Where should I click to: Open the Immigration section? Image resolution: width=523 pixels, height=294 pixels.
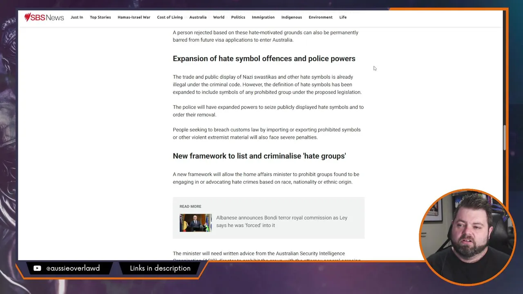263,17
